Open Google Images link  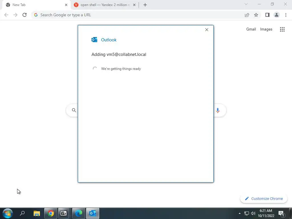[266, 29]
